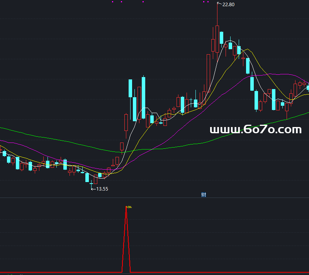Click the peak of the red indicator spike
This screenshot has height=275, width=309.
(x=126, y=208)
